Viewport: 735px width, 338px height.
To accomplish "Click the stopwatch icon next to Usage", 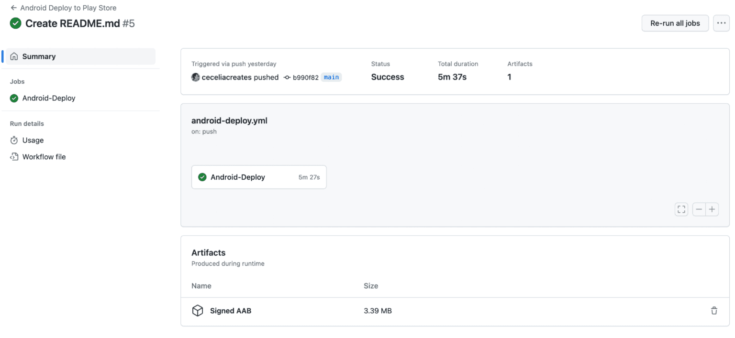I will [x=15, y=140].
